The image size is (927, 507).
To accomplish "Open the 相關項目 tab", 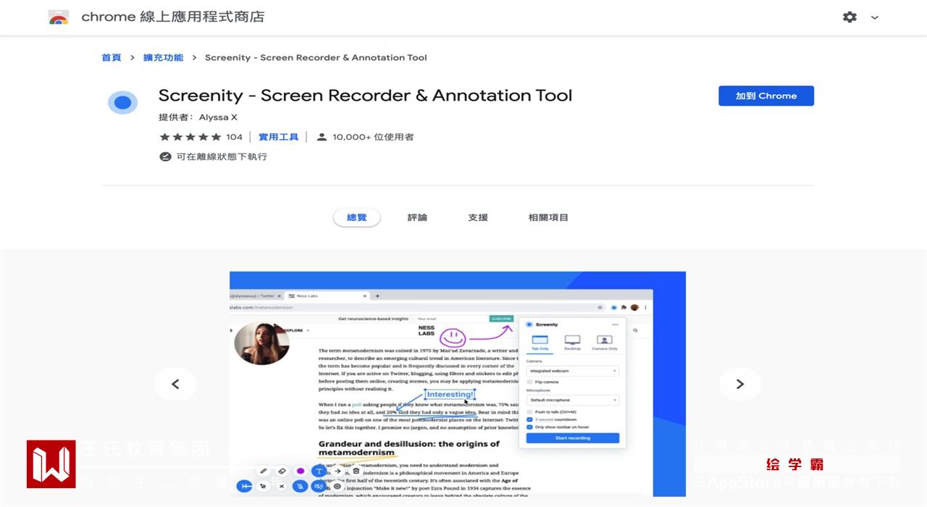I will pos(548,217).
